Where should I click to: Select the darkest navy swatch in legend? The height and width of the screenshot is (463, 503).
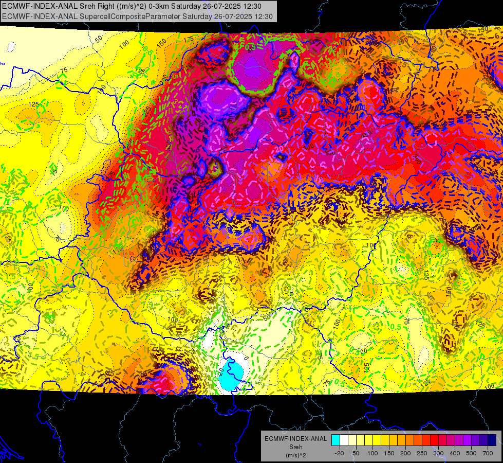(492, 440)
